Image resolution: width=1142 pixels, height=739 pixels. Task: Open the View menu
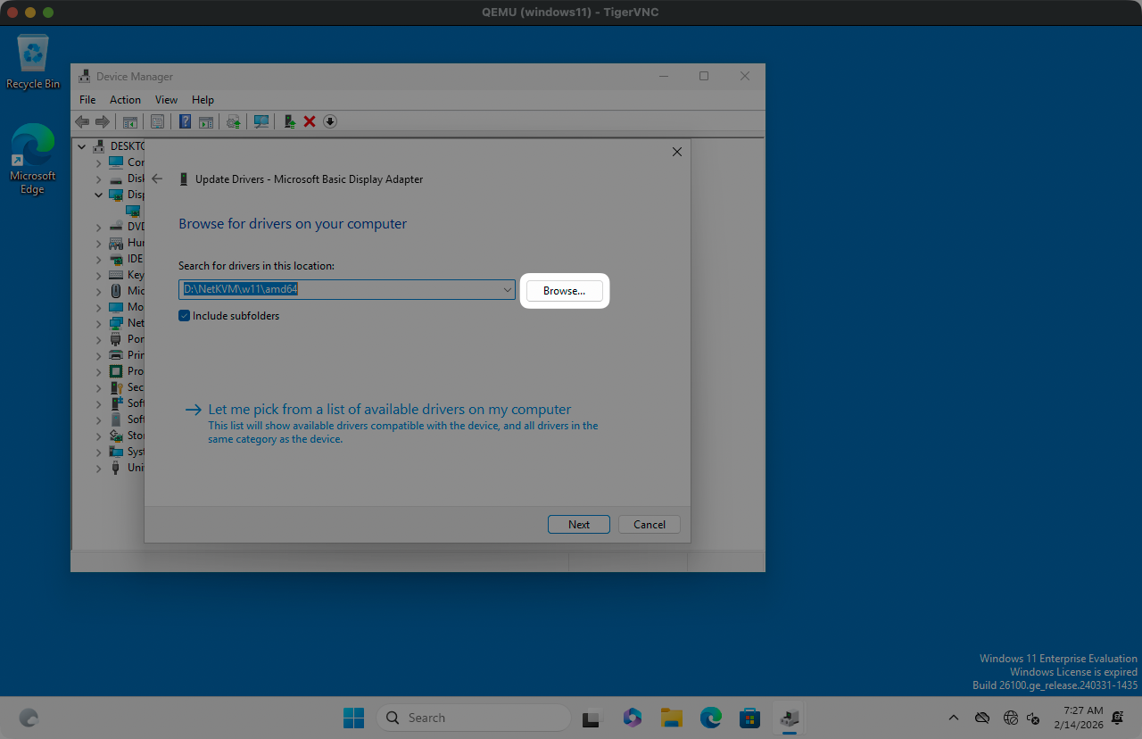coord(166,100)
